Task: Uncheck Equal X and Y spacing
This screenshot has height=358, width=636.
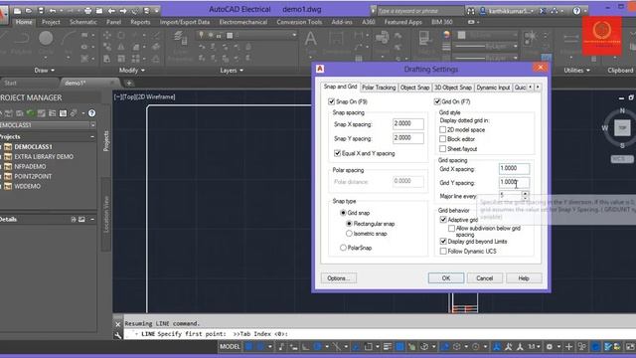Action: [x=337, y=153]
